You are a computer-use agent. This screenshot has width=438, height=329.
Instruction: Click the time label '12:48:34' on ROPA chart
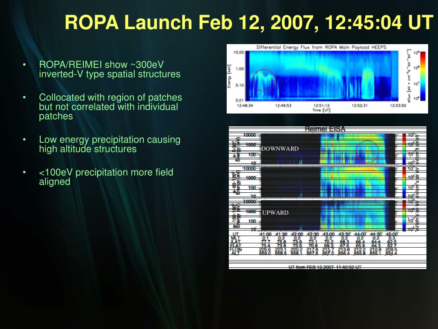[245, 105]
